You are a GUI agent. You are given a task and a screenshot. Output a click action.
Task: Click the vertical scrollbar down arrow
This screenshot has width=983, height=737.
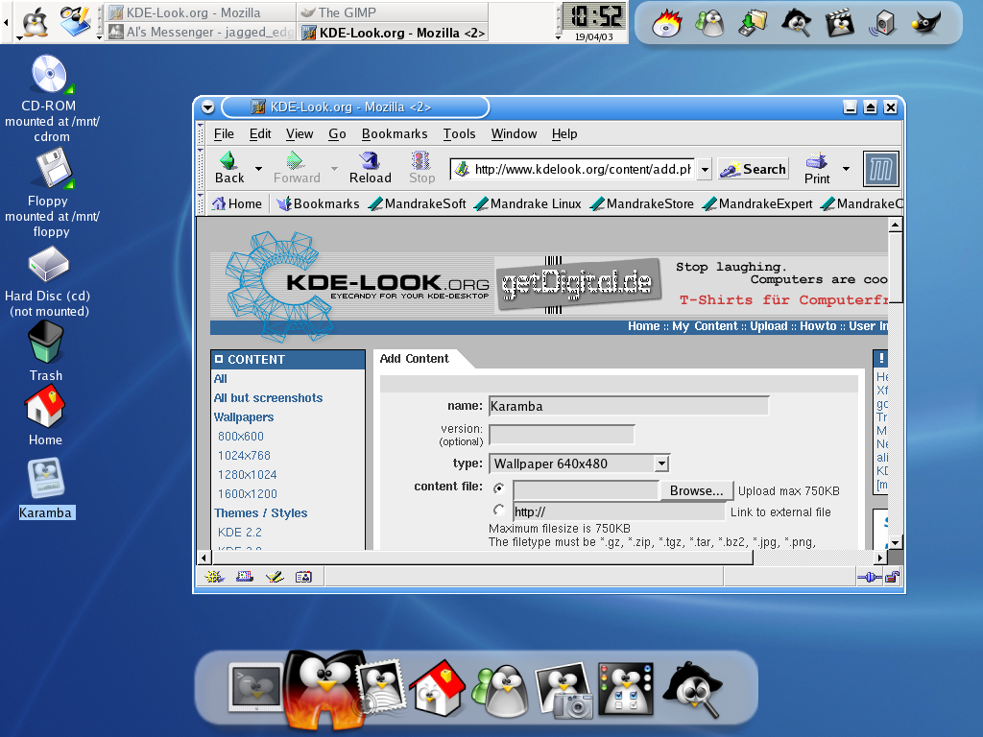[896, 543]
